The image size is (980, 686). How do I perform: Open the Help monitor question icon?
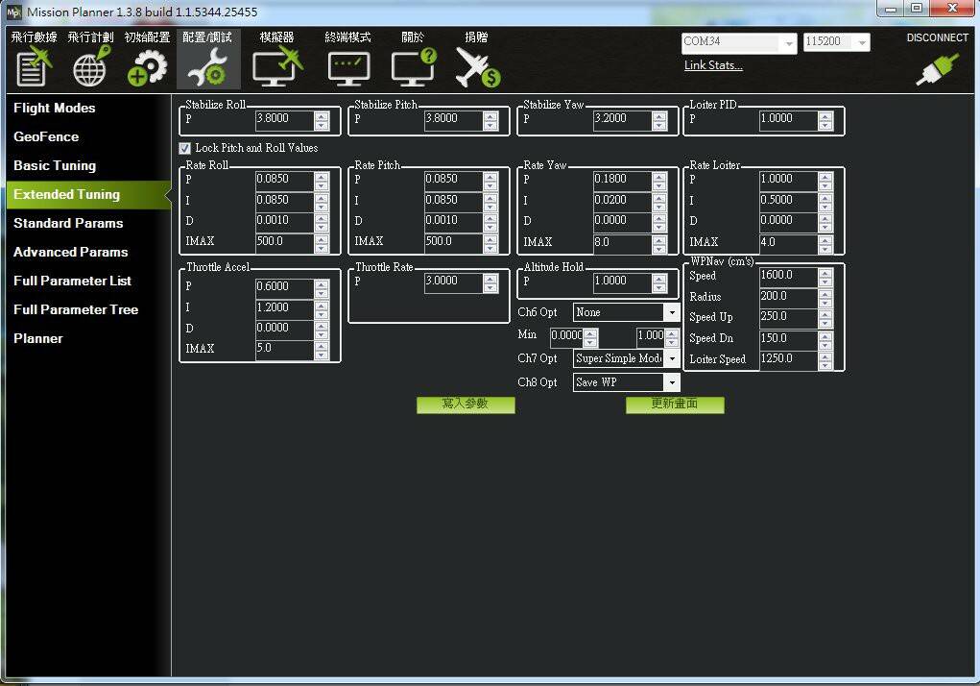click(413, 67)
